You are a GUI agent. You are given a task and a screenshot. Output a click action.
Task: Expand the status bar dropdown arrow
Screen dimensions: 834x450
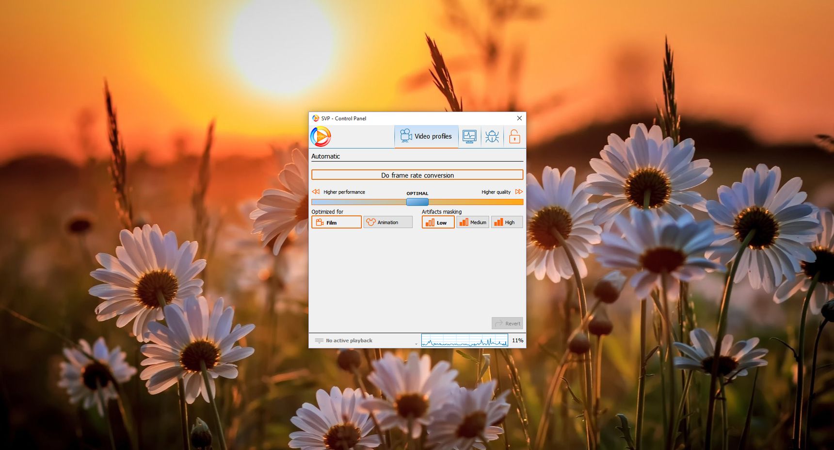click(416, 344)
